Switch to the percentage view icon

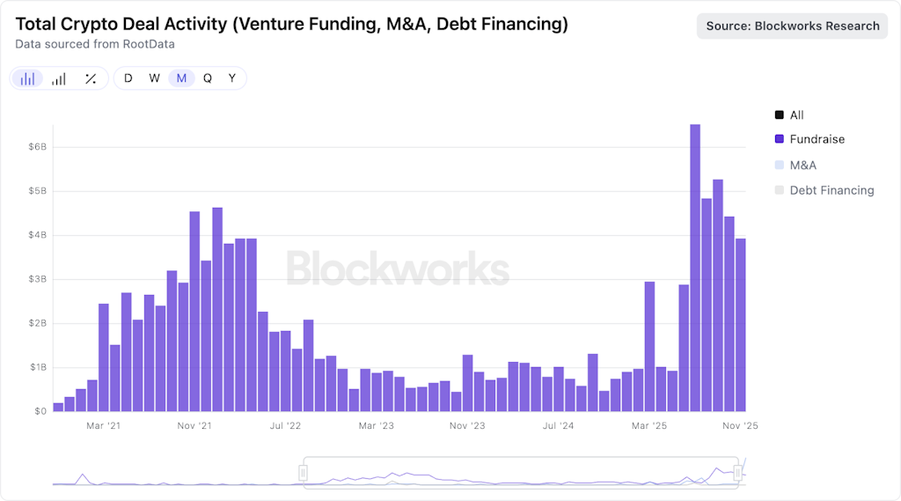(x=91, y=78)
